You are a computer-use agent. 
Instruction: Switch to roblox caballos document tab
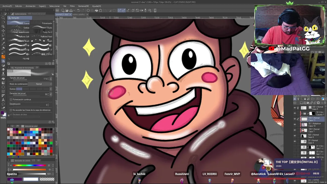tap(79, 15)
